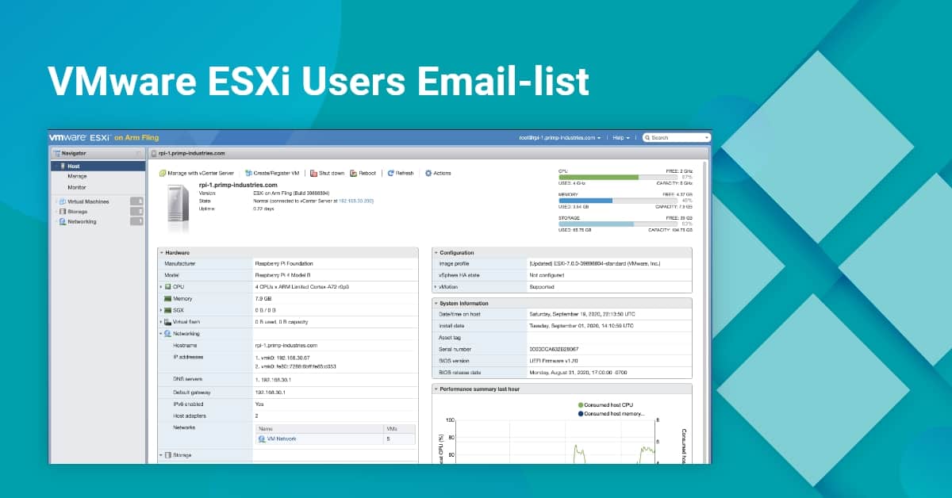Click the Manage with vCenter Server icon
The image size is (952, 498).
tap(163, 173)
